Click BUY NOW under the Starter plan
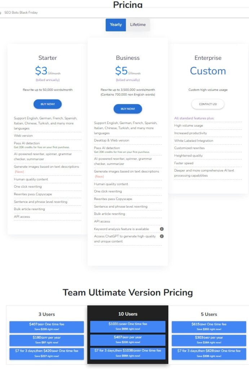Screen dimensions: 249x369 point(47,104)
